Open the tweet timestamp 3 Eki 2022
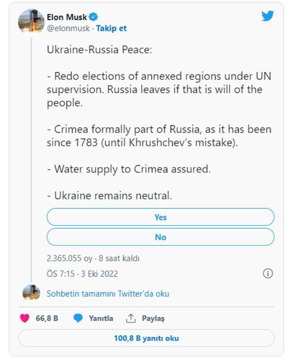The width and height of the screenshot is (290, 361). click(x=82, y=273)
